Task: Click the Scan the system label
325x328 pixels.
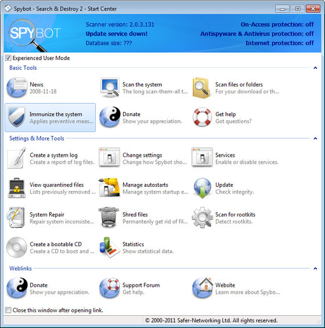Action: pyautogui.click(x=142, y=85)
